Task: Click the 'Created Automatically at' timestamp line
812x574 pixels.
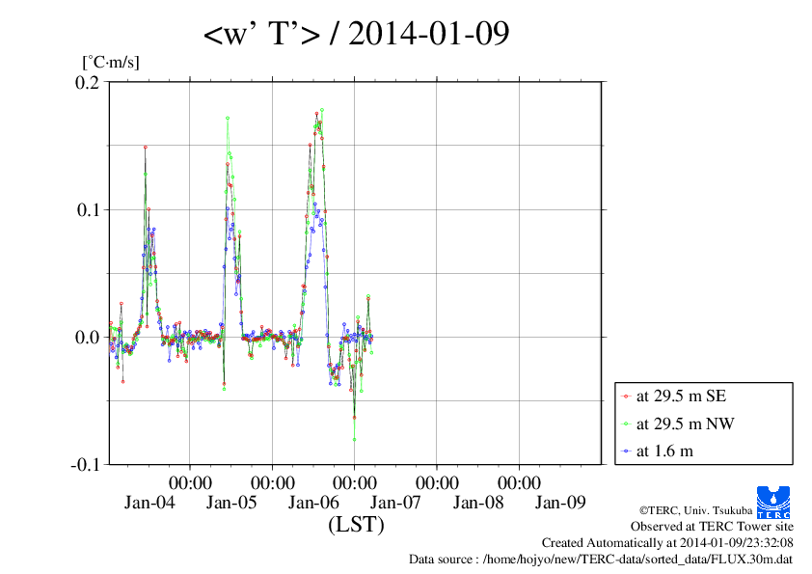Action: [667, 542]
